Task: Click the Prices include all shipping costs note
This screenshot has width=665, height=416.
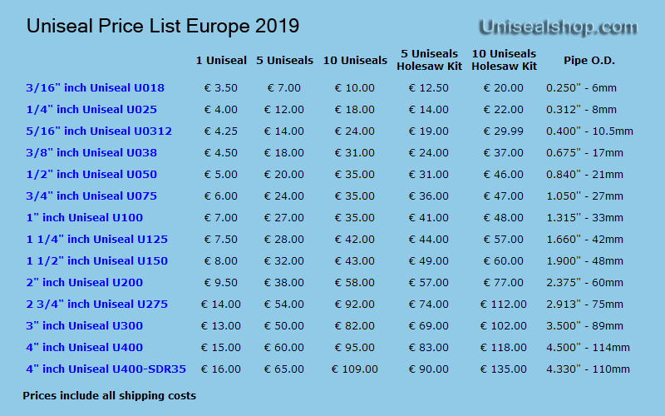Action: [110, 396]
